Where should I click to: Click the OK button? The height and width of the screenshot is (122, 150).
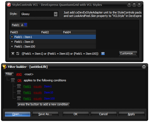(76, 114)
